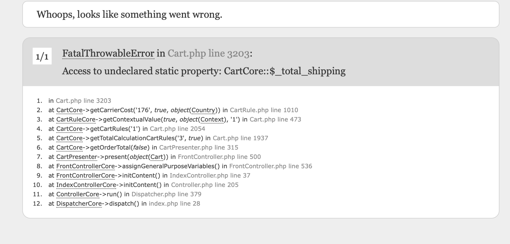This screenshot has height=244, width=510.
Task: Click Cart.php line 3203 in error header
Action: point(208,53)
